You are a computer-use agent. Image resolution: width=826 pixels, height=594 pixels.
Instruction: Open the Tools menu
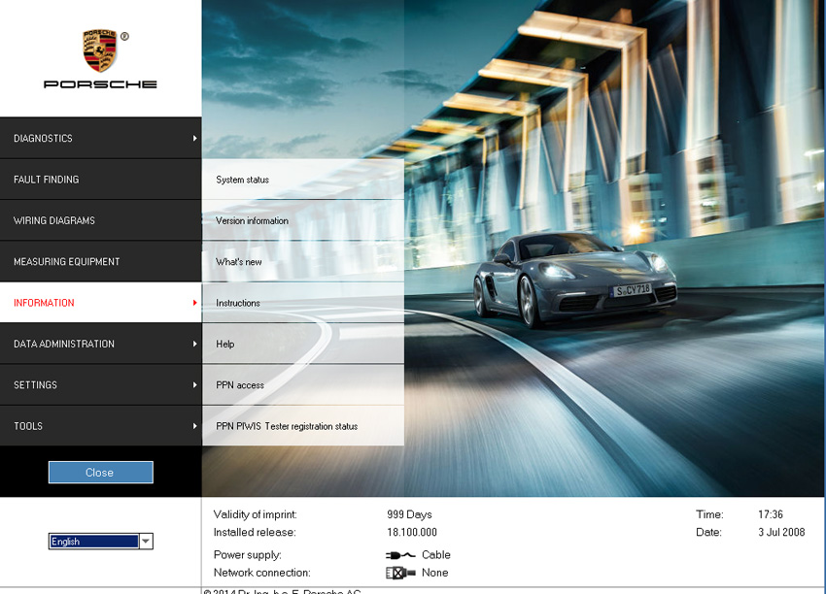(101, 426)
